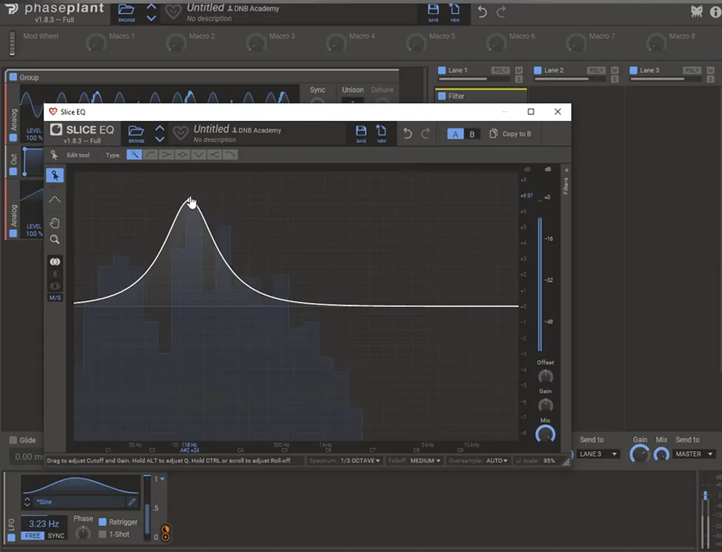Undo the last Slice EQ change
The image size is (722, 552).
tap(408, 133)
